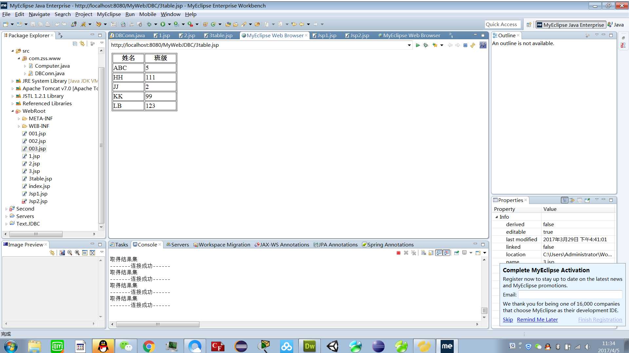629x353 pixels.
Task: Click Remind Me Later activation link
Action: [x=537, y=319]
